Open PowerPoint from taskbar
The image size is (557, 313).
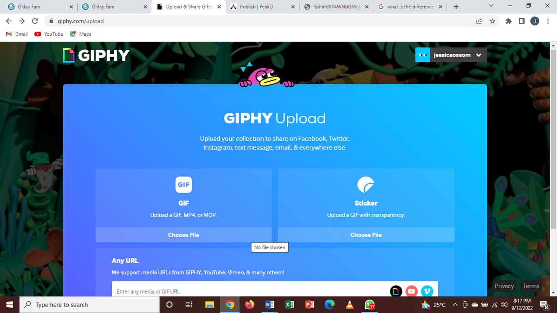pos(310,305)
